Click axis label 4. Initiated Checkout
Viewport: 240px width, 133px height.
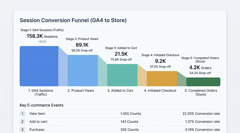point(160,91)
